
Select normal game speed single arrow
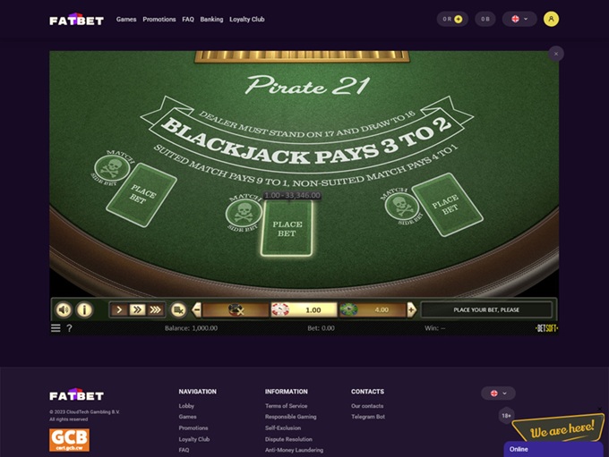[119, 309]
